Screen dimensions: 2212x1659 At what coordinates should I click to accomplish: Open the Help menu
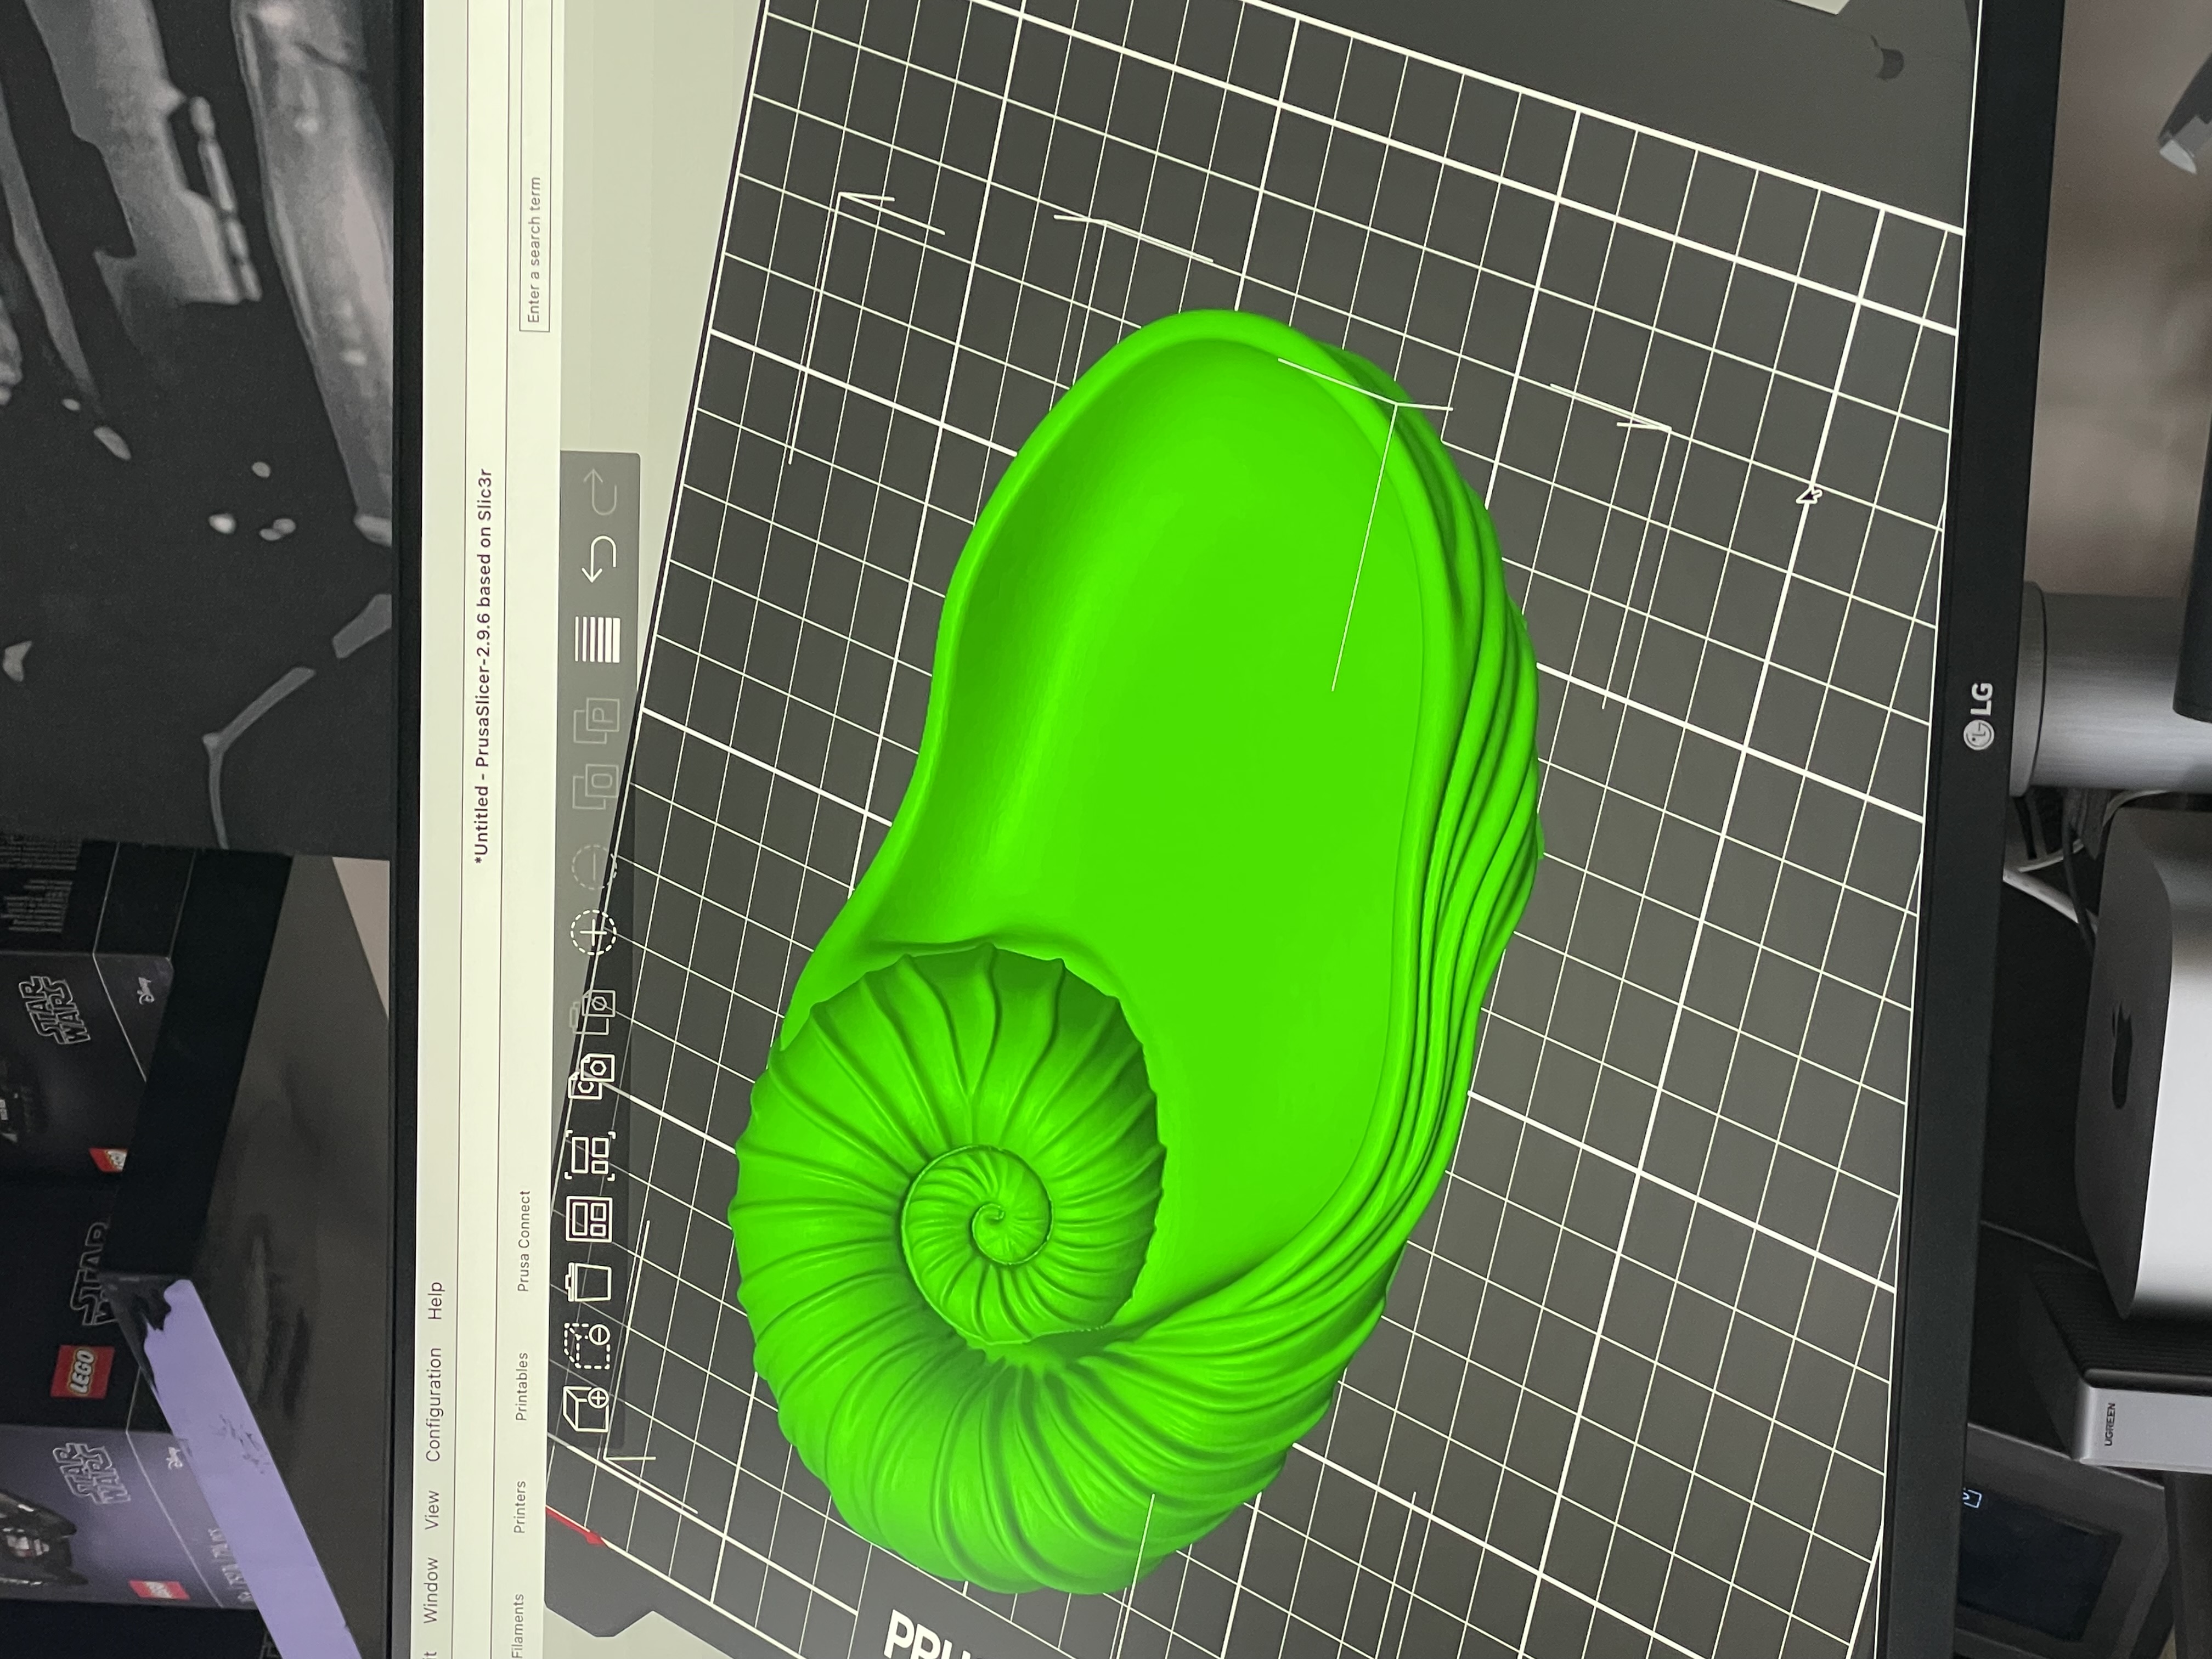435,1301
